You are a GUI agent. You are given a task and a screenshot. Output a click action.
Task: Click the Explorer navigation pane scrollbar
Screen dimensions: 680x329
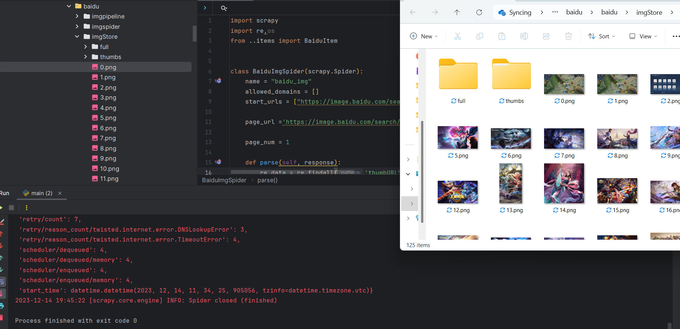pyautogui.click(x=422, y=172)
